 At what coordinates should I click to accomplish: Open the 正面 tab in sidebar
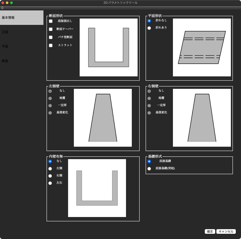click(5, 32)
